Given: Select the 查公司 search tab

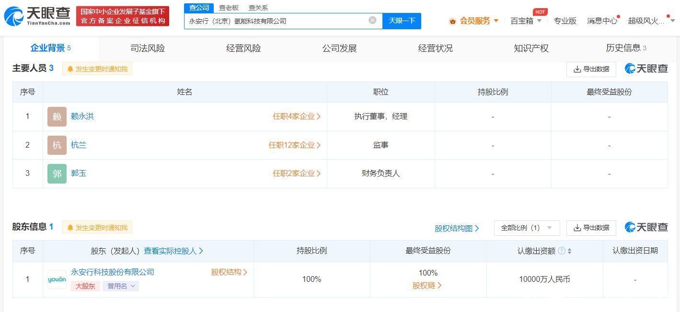Looking at the screenshot, I should point(199,8).
